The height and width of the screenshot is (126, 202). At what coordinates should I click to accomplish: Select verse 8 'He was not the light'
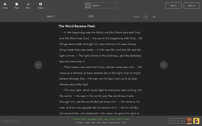point(101,79)
